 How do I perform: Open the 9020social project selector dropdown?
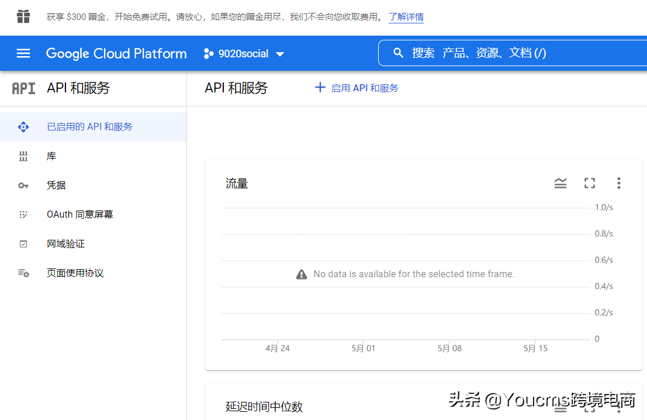point(244,54)
